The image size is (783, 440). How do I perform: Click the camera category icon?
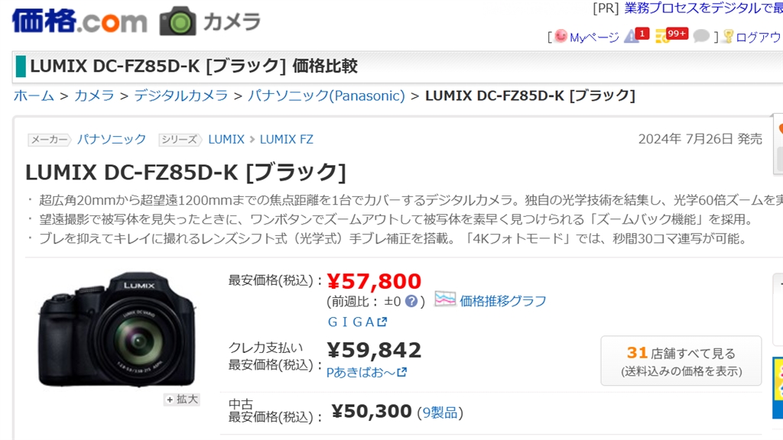[177, 21]
